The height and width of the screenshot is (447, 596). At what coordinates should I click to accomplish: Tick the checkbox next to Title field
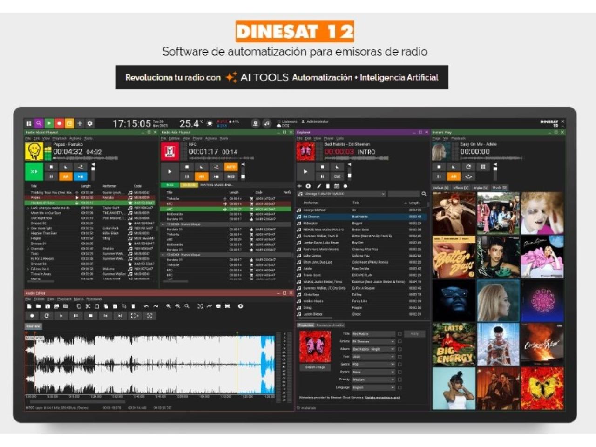click(400, 334)
